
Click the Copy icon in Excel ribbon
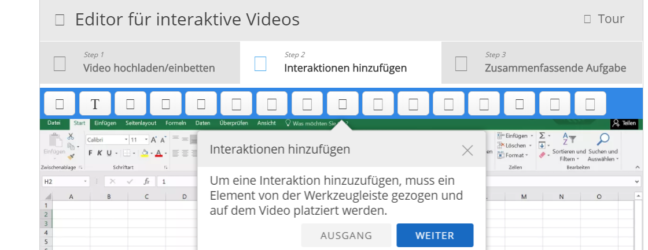click(x=71, y=147)
